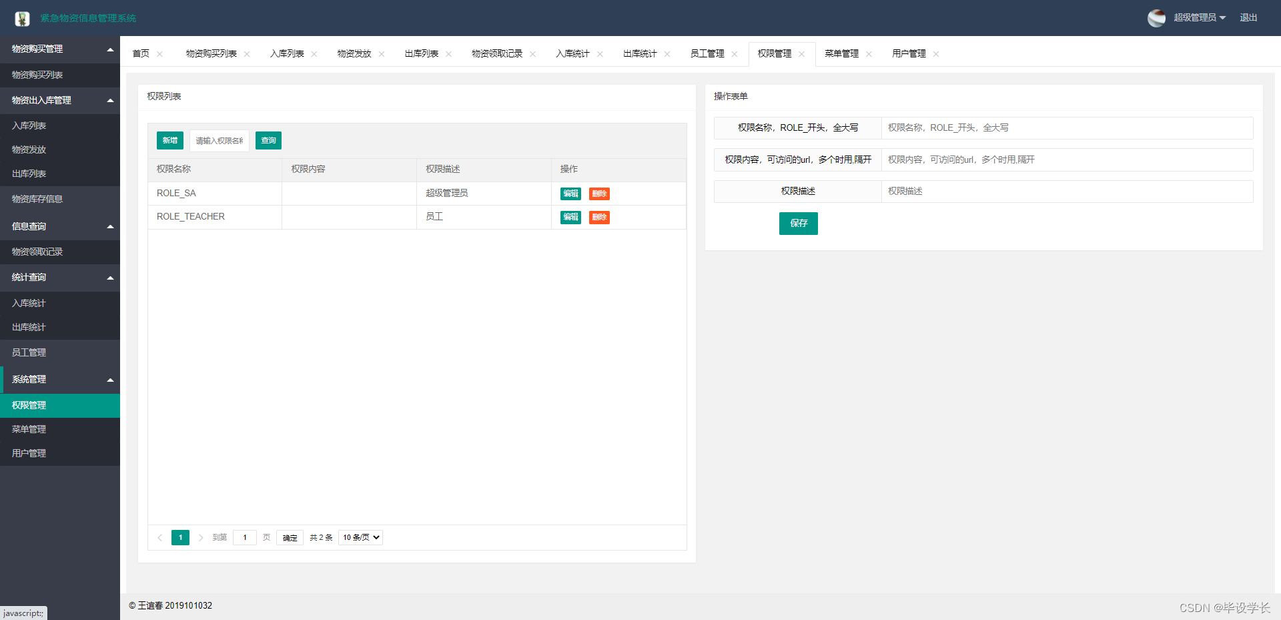Open 物资发放 in sidebar
This screenshot has height=620, width=1281.
point(60,150)
